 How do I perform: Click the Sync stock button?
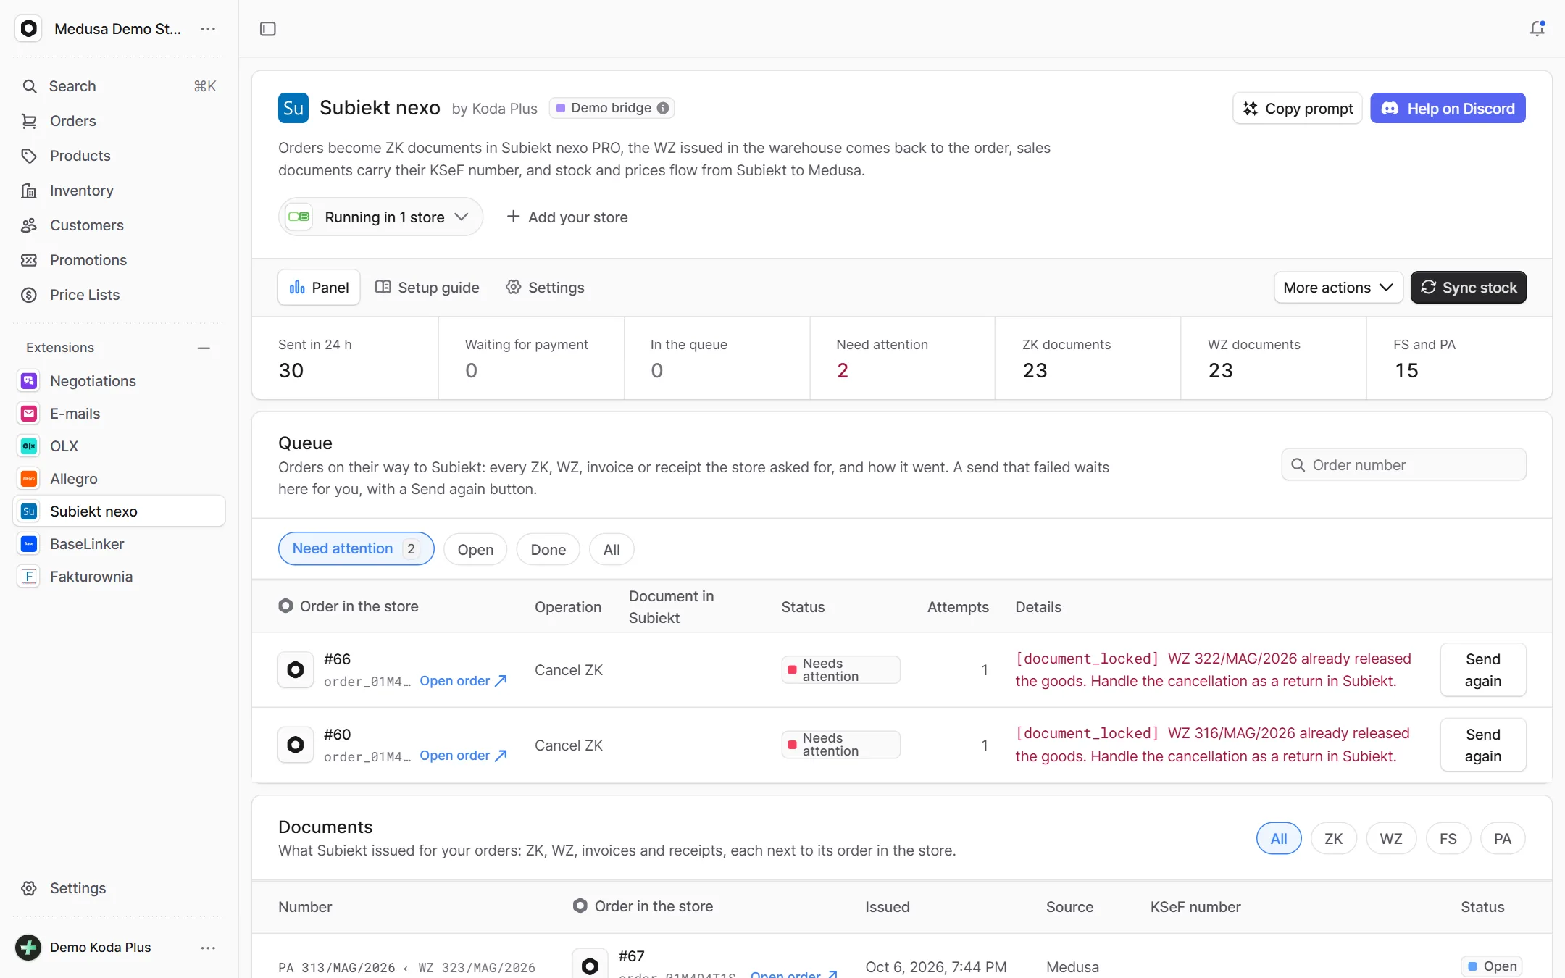1469,288
